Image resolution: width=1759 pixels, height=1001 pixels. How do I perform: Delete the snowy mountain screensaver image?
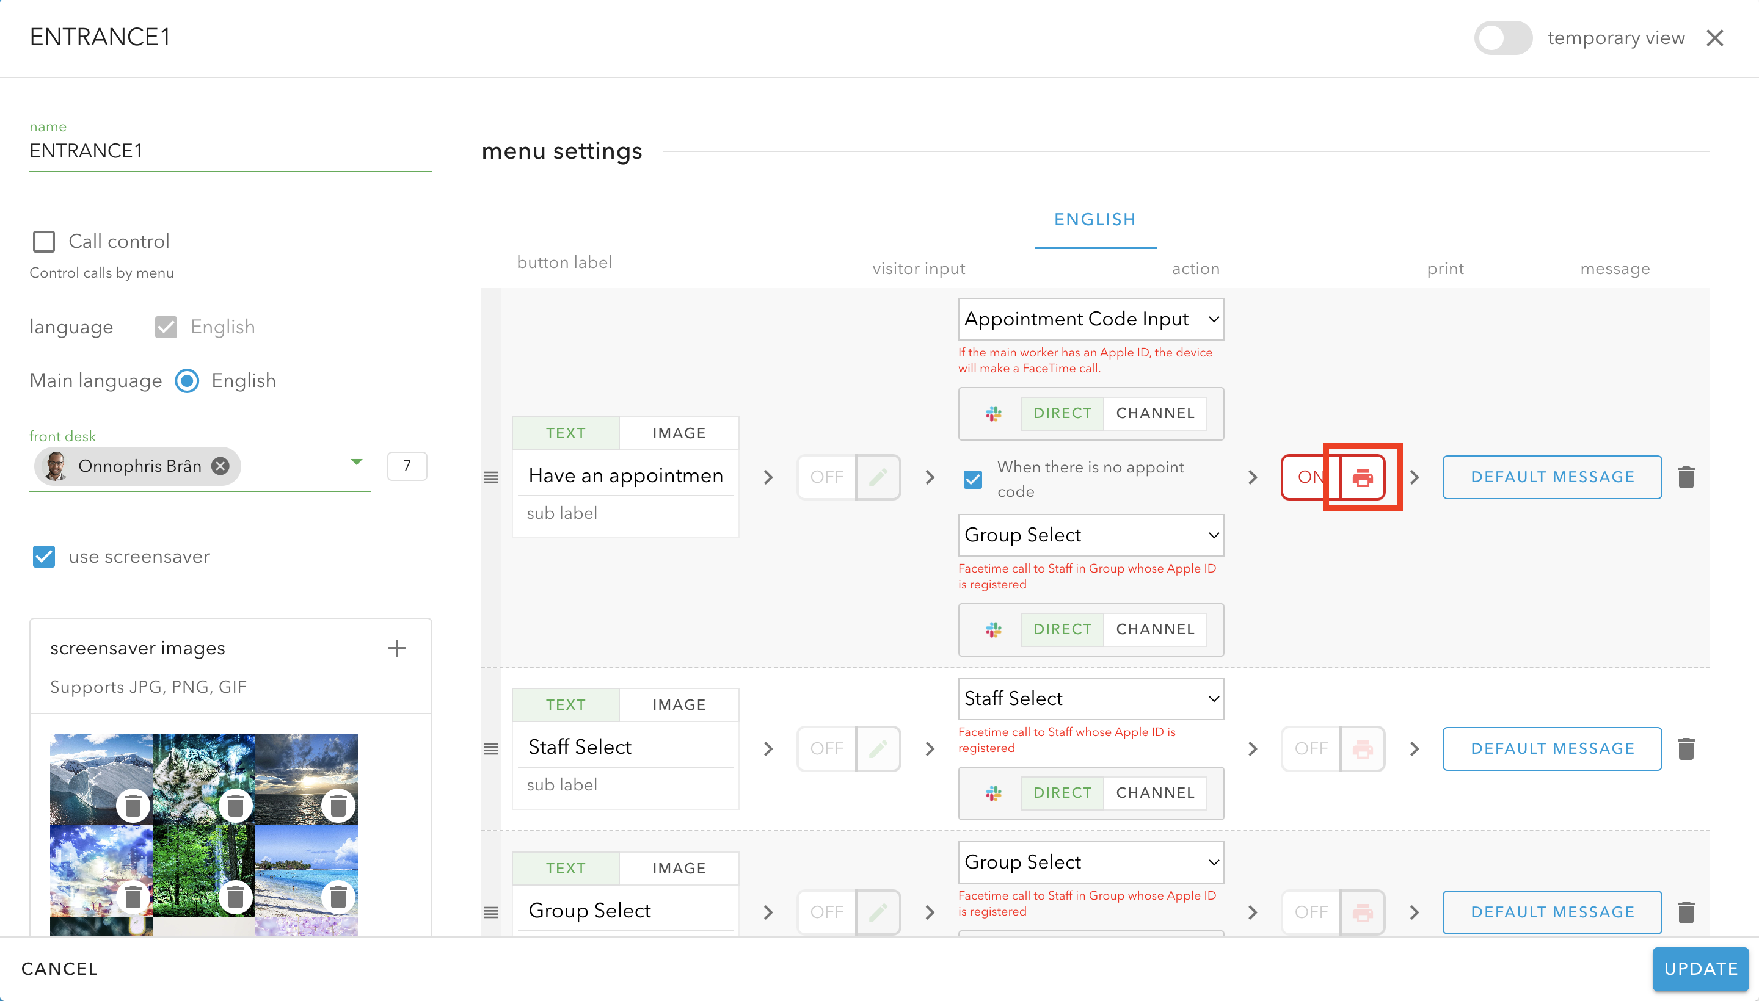(133, 805)
